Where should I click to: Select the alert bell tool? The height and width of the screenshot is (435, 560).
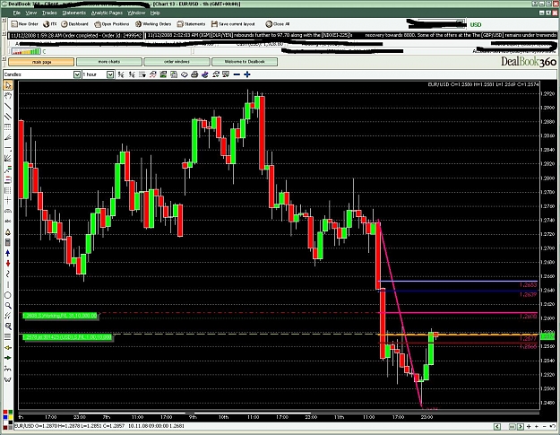[8, 232]
